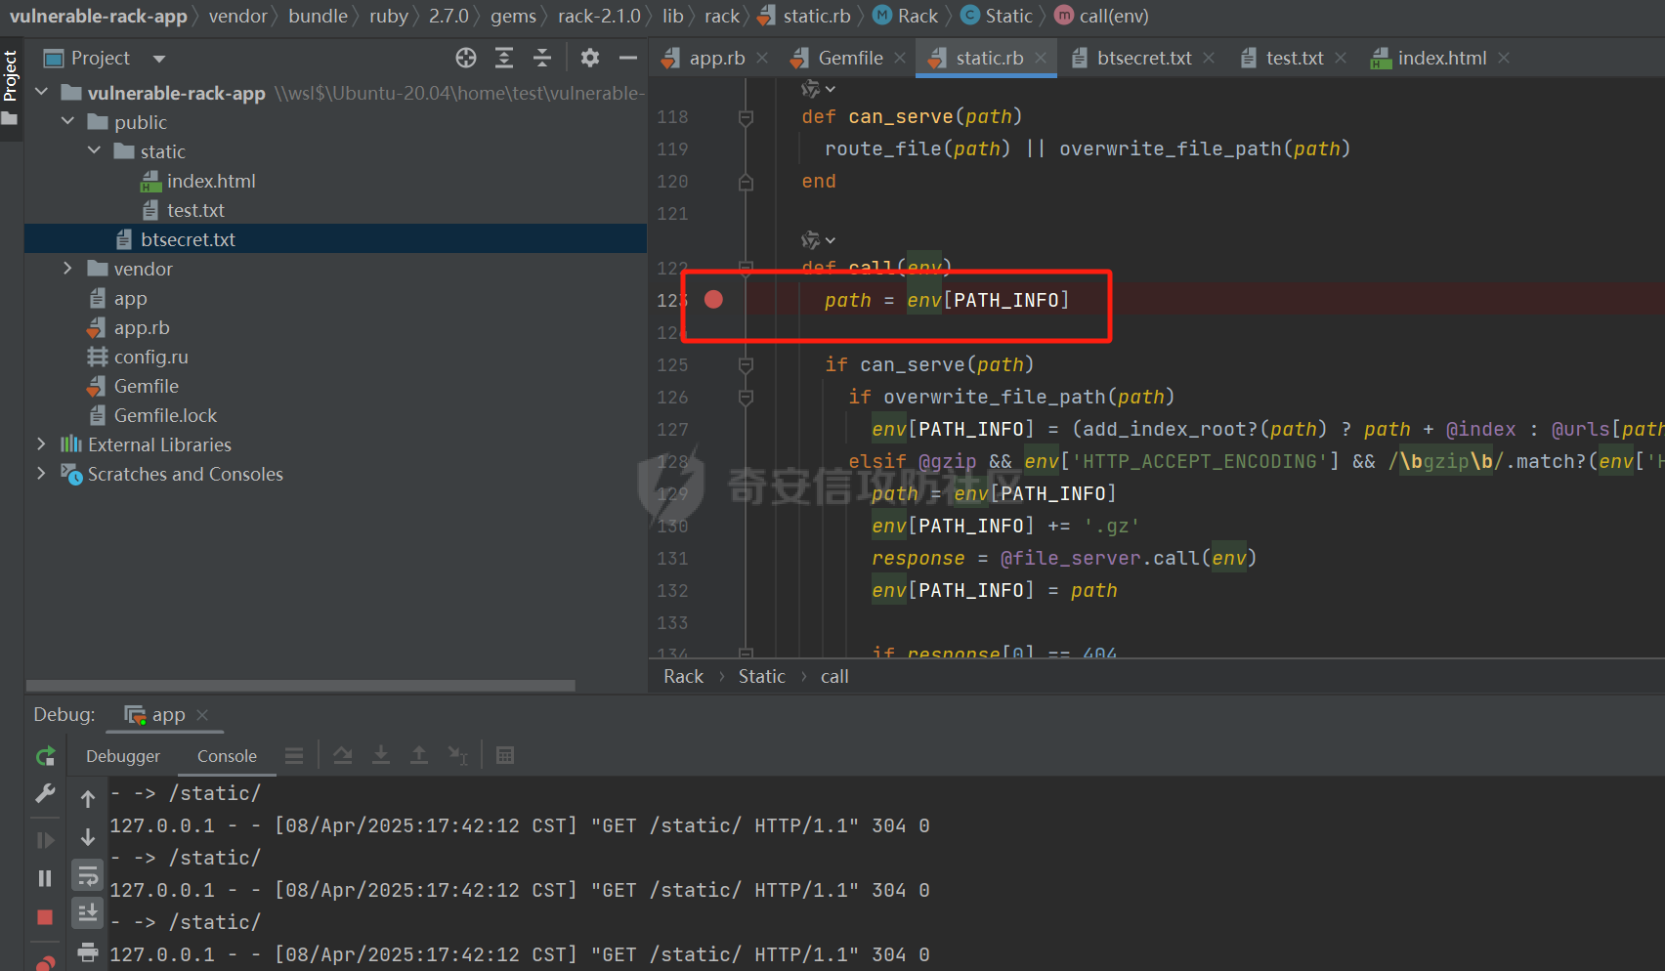Open the Debugger tab
1665x971 pixels.
(x=123, y=756)
